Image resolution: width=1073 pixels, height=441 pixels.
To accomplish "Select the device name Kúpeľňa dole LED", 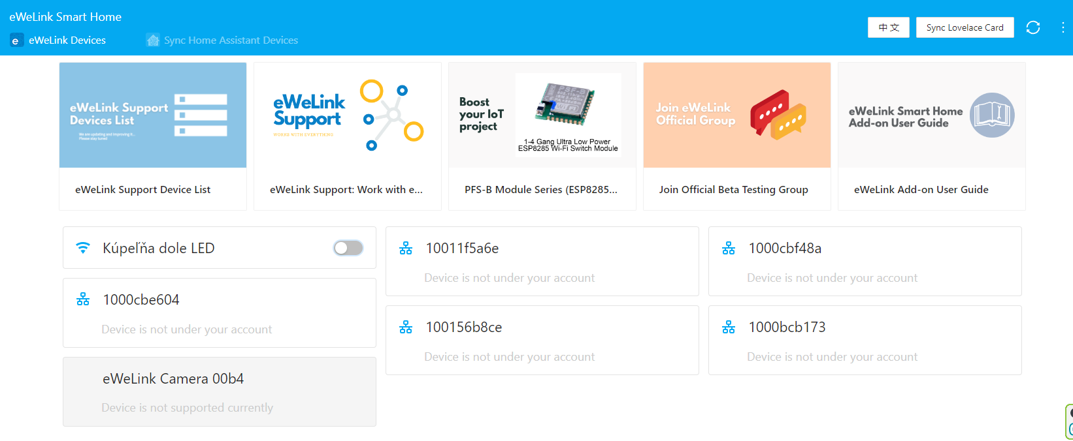I will [x=159, y=248].
